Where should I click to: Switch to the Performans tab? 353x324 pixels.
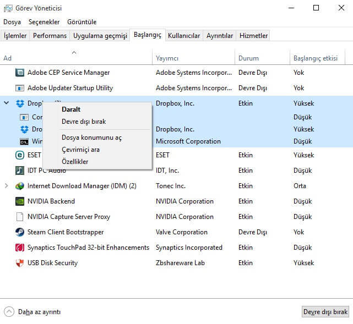point(50,36)
